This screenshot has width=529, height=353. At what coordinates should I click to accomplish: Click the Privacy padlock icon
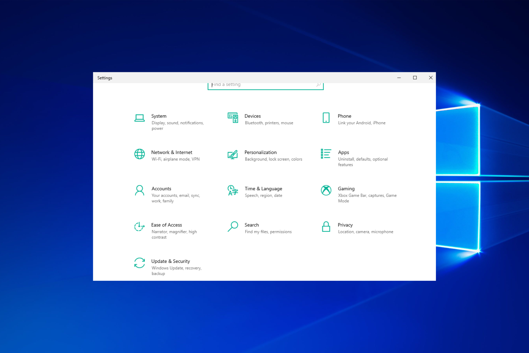pyautogui.click(x=326, y=227)
